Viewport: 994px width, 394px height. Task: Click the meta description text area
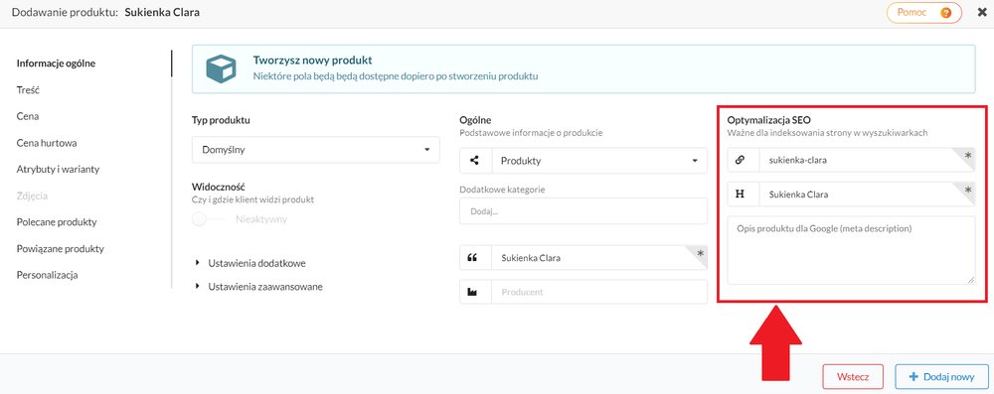tap(852, 250)
